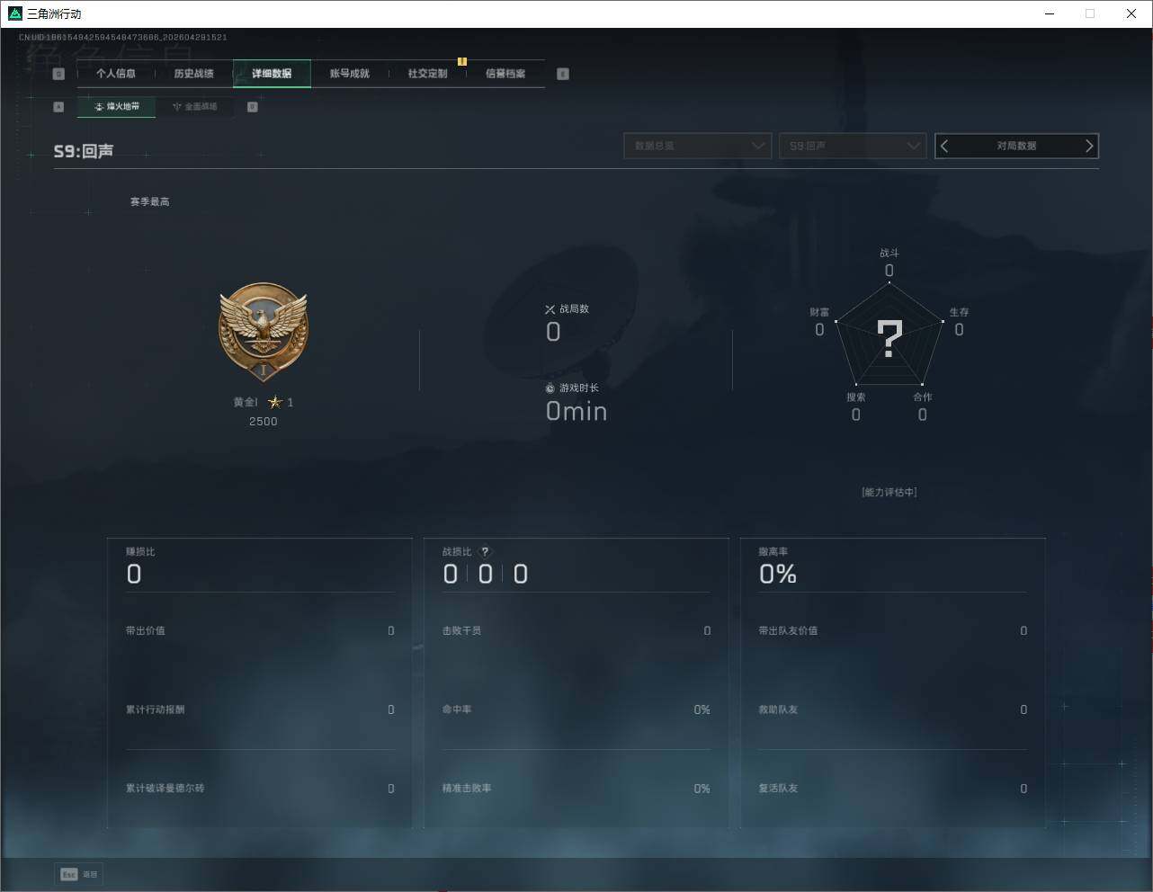Click the 命中率 row
This screenshot has height=892, width=1153.
[x=576, y=710]
